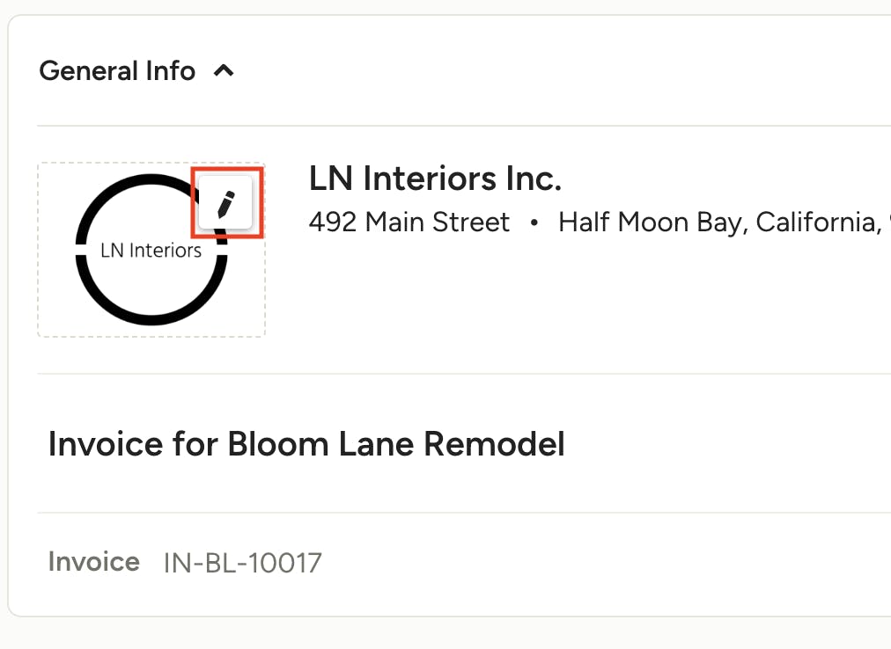Screen dimensions: 891x649
Task: Open the LN Interiors Inc. company name
Action: (x=435, y=179)
